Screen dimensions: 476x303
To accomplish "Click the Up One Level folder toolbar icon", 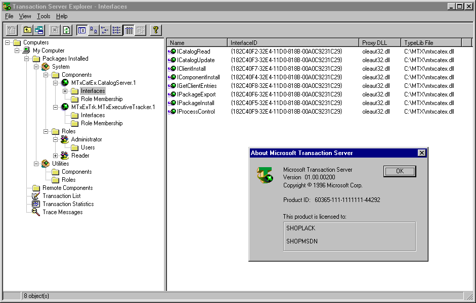I will pyautogui.click(x=28, y=30).
